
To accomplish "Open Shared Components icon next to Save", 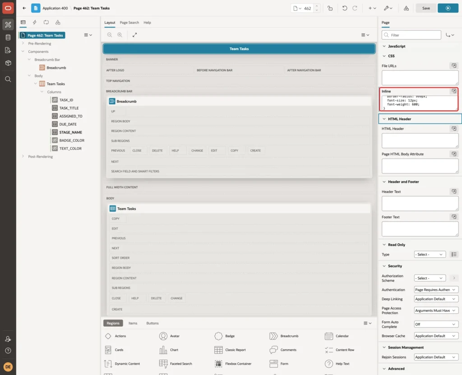I will pyautogui.click(x=407, y=8).
